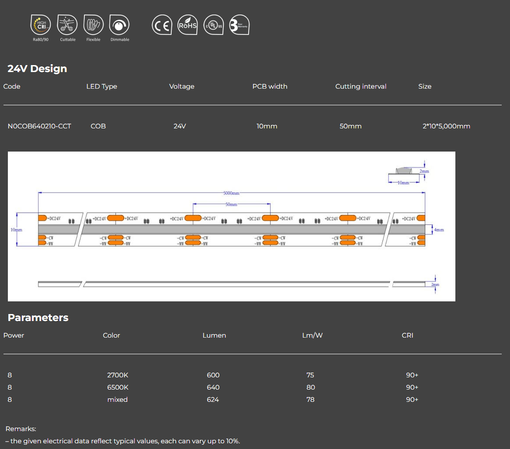This screenshot has width=510, height=449.
Task: Click the mixed color row value
Action: tap(118, 400)
